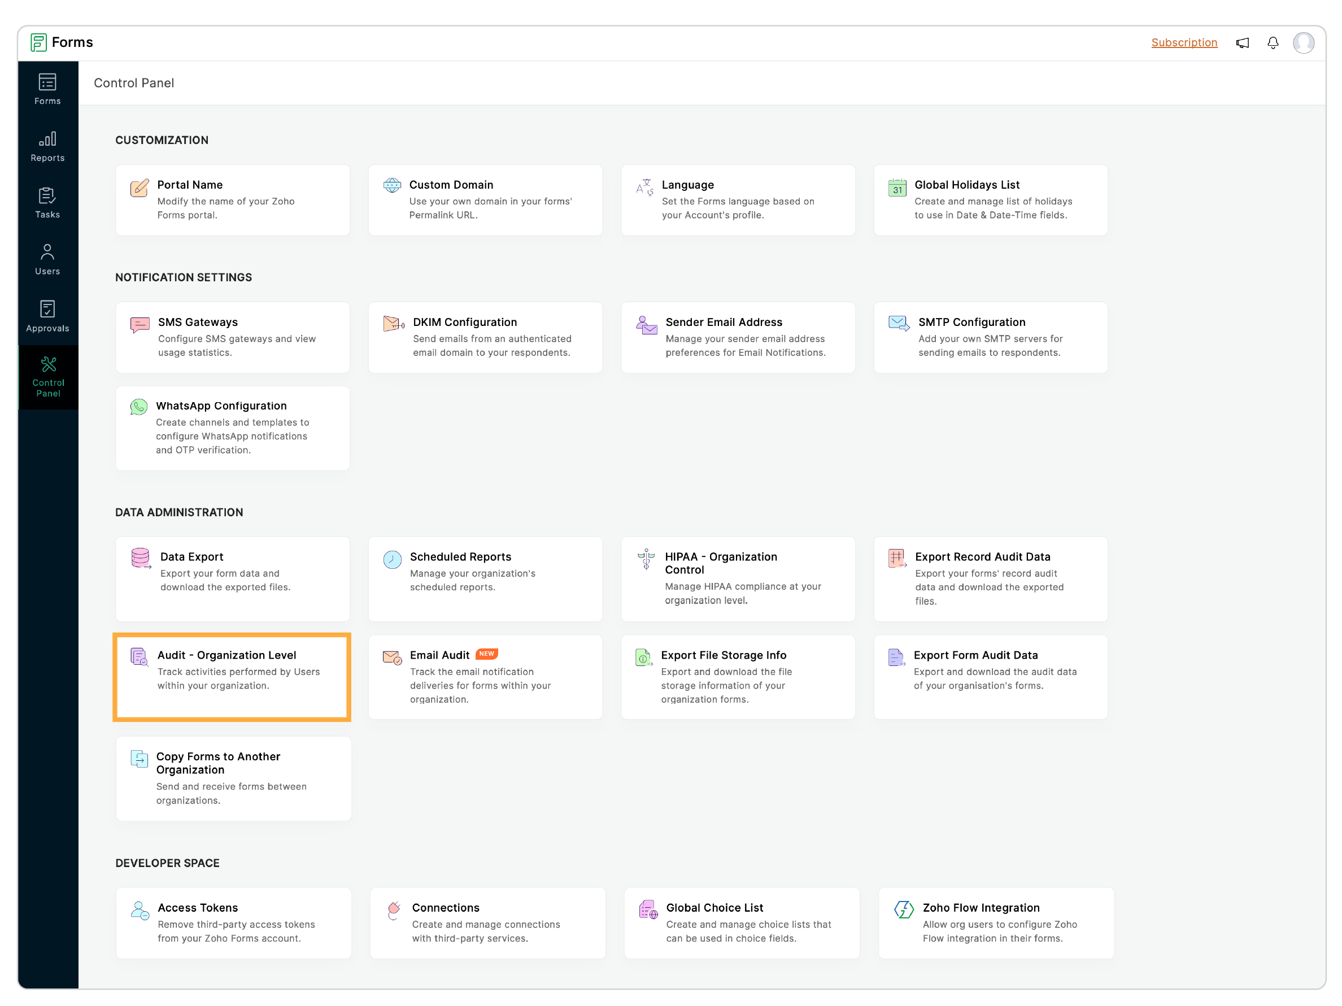The height and width of the screenshot is (1006, 1342).
Task: Open the announcements megaphone icon
Action: coord(1242,42)
